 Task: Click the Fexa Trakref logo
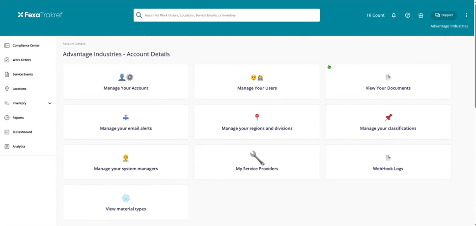point(40,15)
